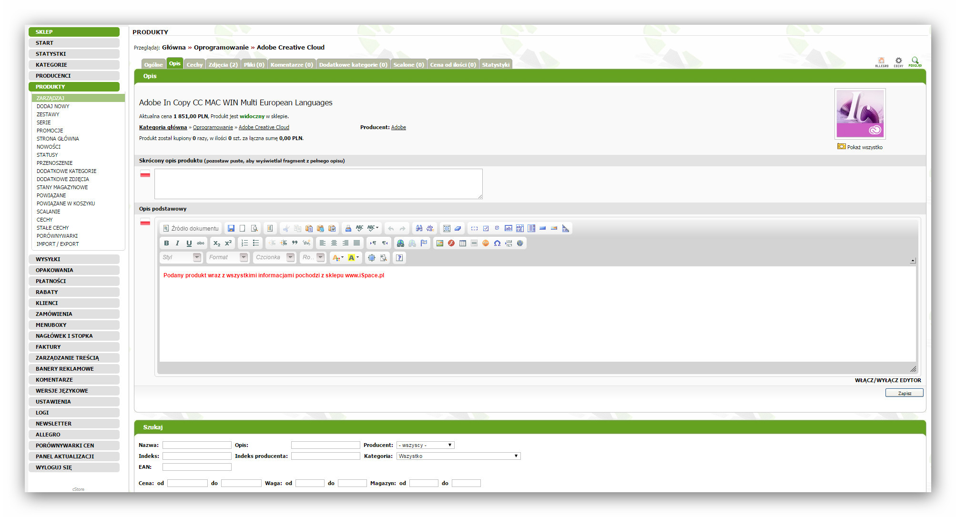Toggle italic formatting
Image resolution: width=956 pixels, height=517 pixels.
coord(178,243)
